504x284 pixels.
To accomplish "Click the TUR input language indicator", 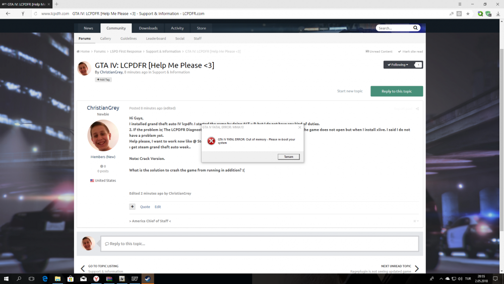I will tap(468, 278).
